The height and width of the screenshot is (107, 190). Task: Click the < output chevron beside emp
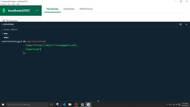tap(2, 34)
